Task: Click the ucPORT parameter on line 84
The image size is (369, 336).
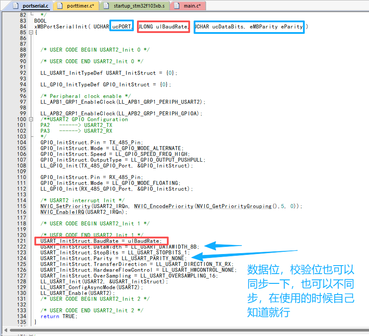Action: click(122, 27)
